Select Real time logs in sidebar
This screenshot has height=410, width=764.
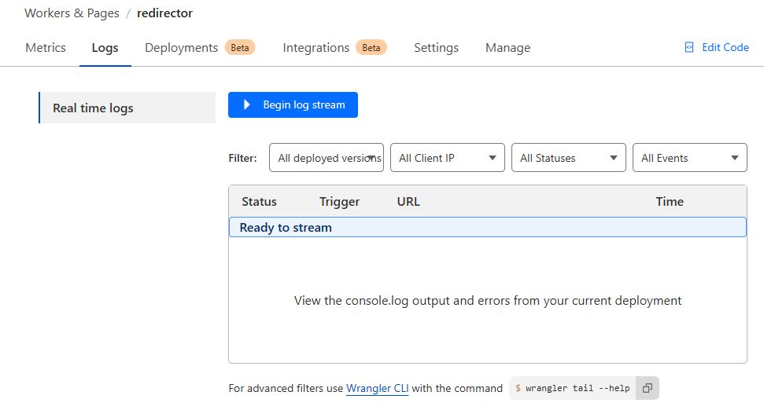click(93, 108)
